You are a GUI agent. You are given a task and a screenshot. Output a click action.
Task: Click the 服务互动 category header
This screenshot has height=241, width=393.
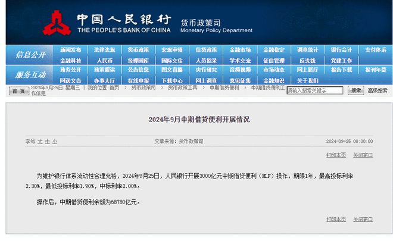point(30,74)
